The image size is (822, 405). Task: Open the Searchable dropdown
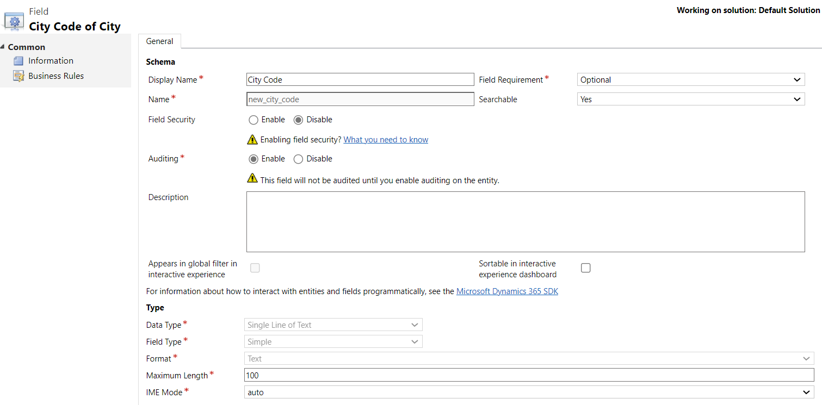(690, 99)
